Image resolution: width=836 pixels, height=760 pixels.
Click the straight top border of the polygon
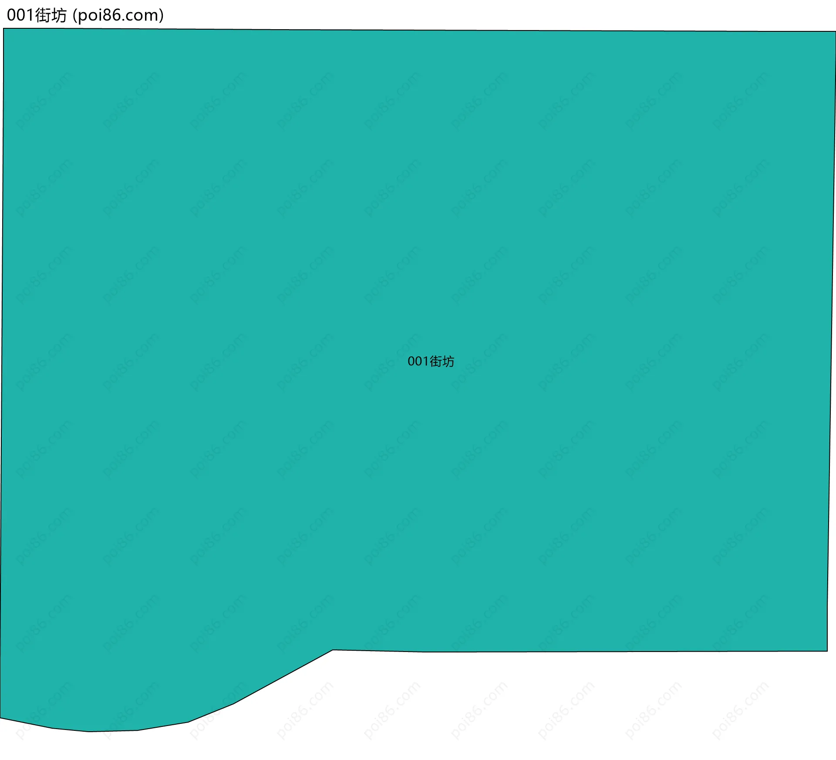418,30
